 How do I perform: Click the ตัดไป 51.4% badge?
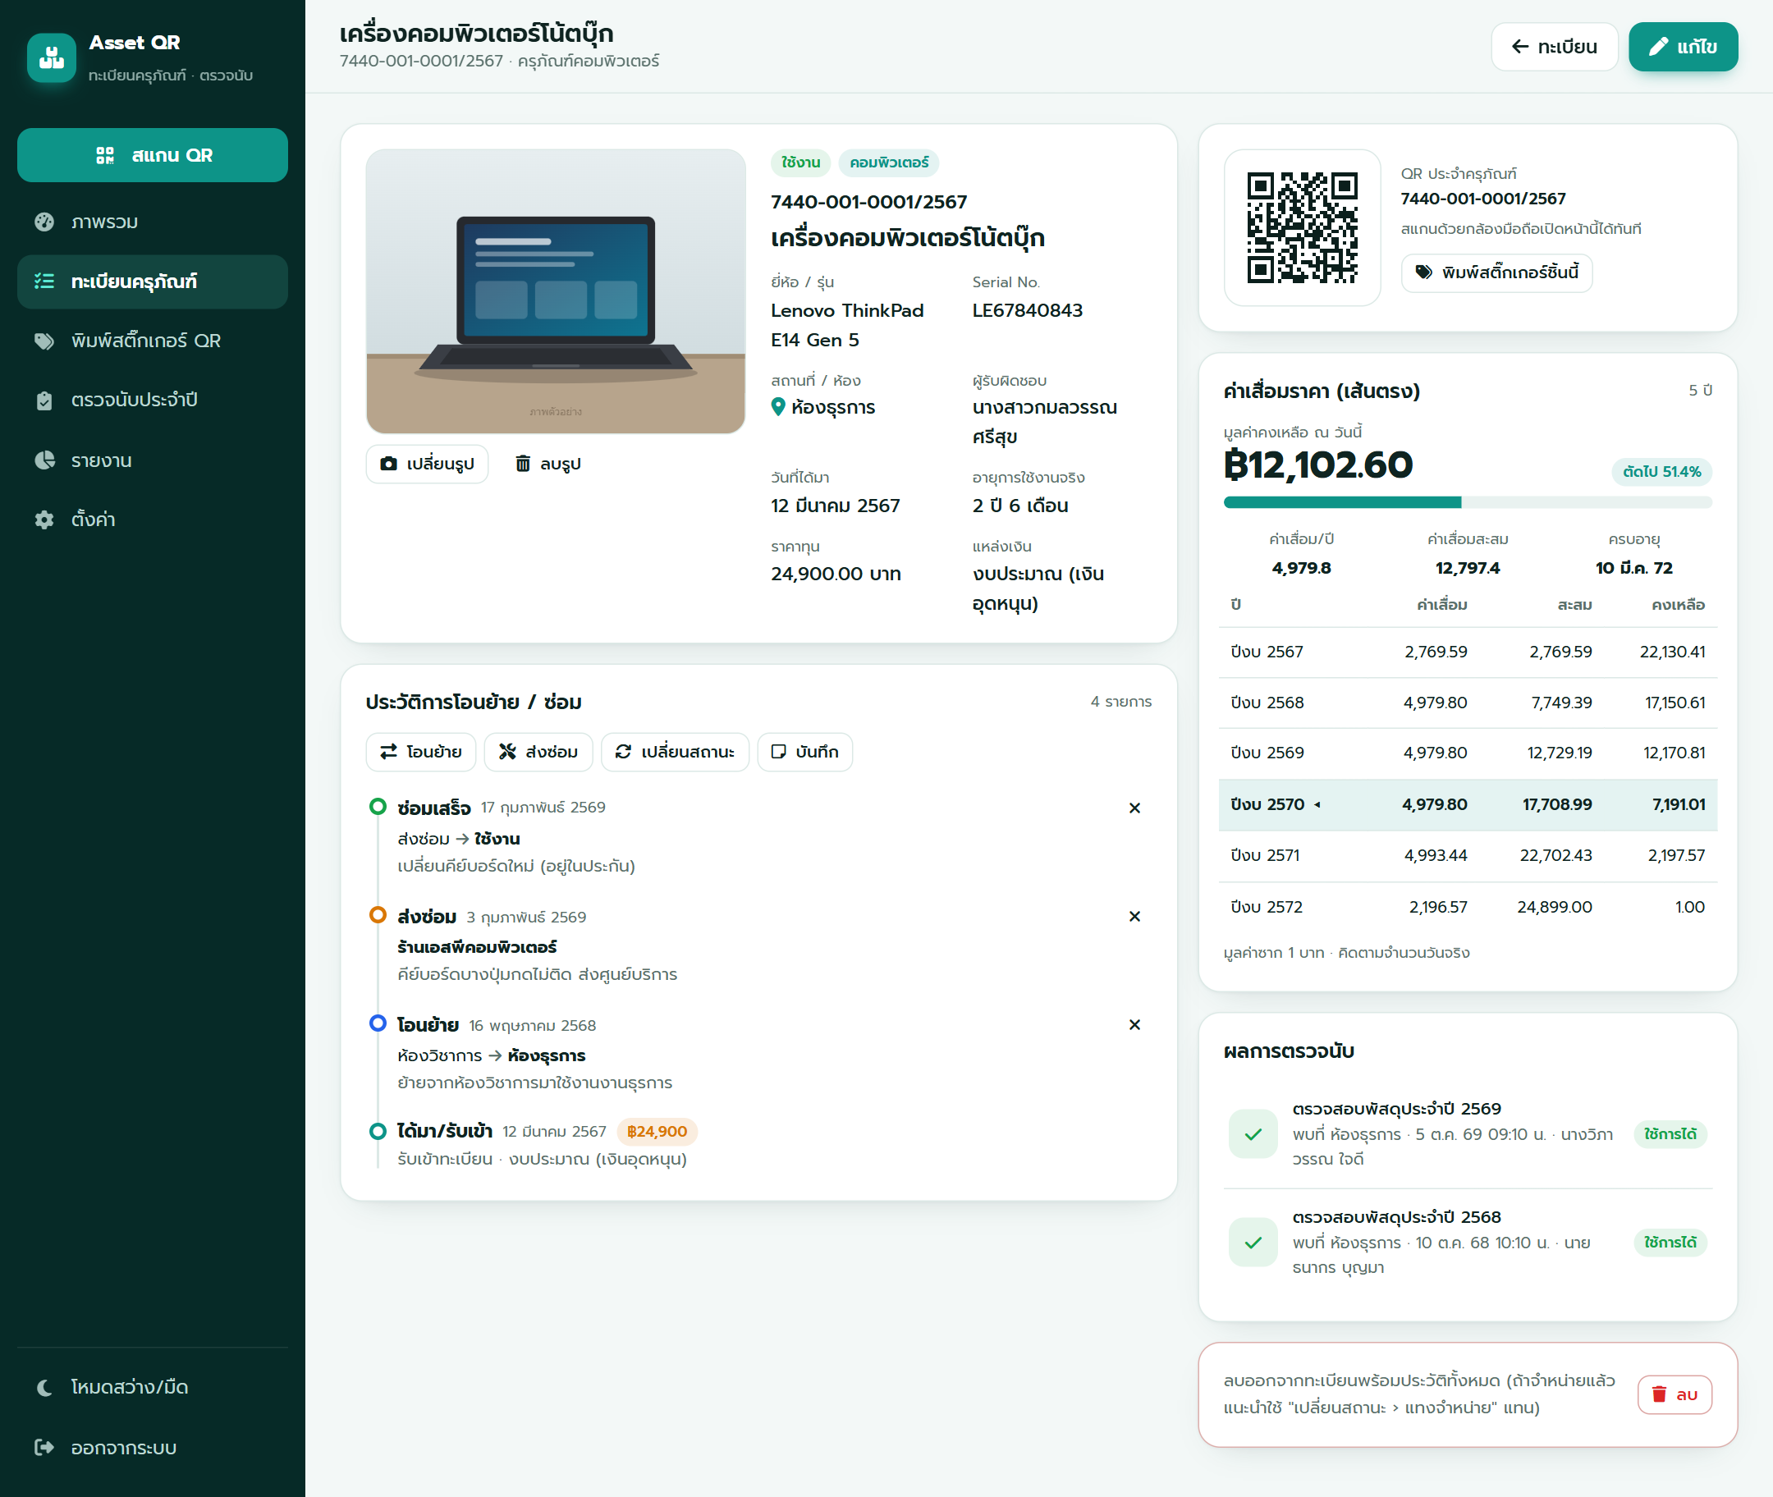coord(1662,472)
